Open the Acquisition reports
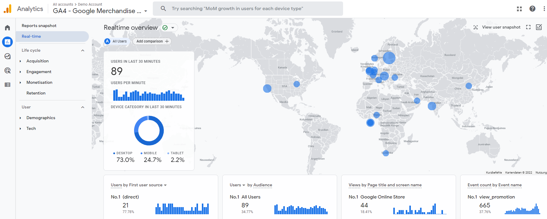 [37, 61]
